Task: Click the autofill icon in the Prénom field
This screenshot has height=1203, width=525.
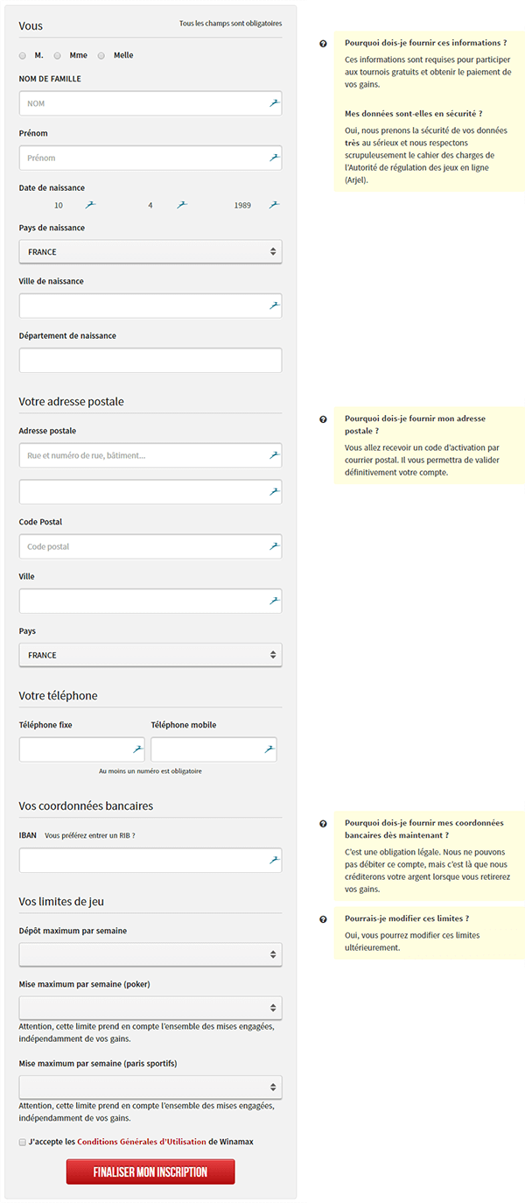Action: pyautogui.click(x=274, y=158)
